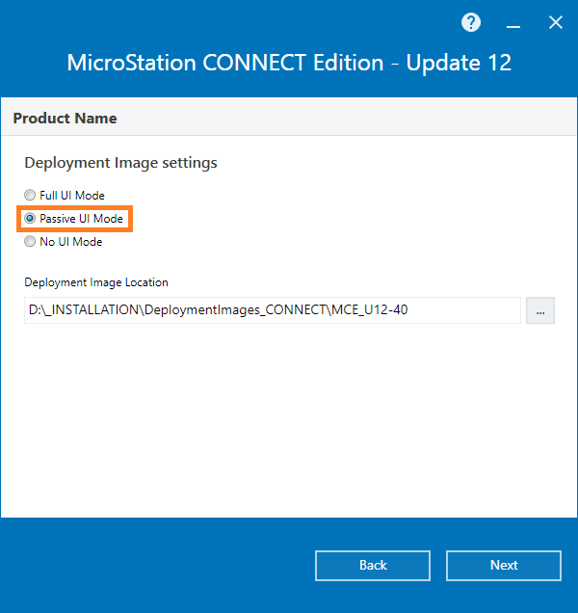Image resolution: width=578 pixels, height=613 pixels.
Task: Enable the No UI Mode radio button
Action: pyautogui.click(x=30, y=241)
